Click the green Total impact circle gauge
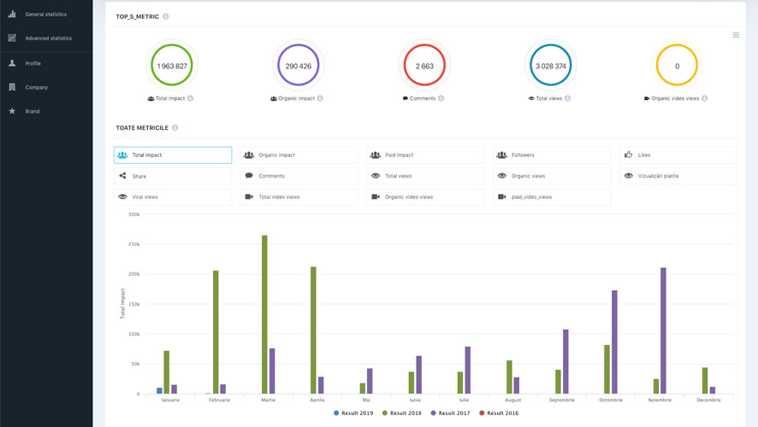Viewport: 758px width, 427px height. 172,66
